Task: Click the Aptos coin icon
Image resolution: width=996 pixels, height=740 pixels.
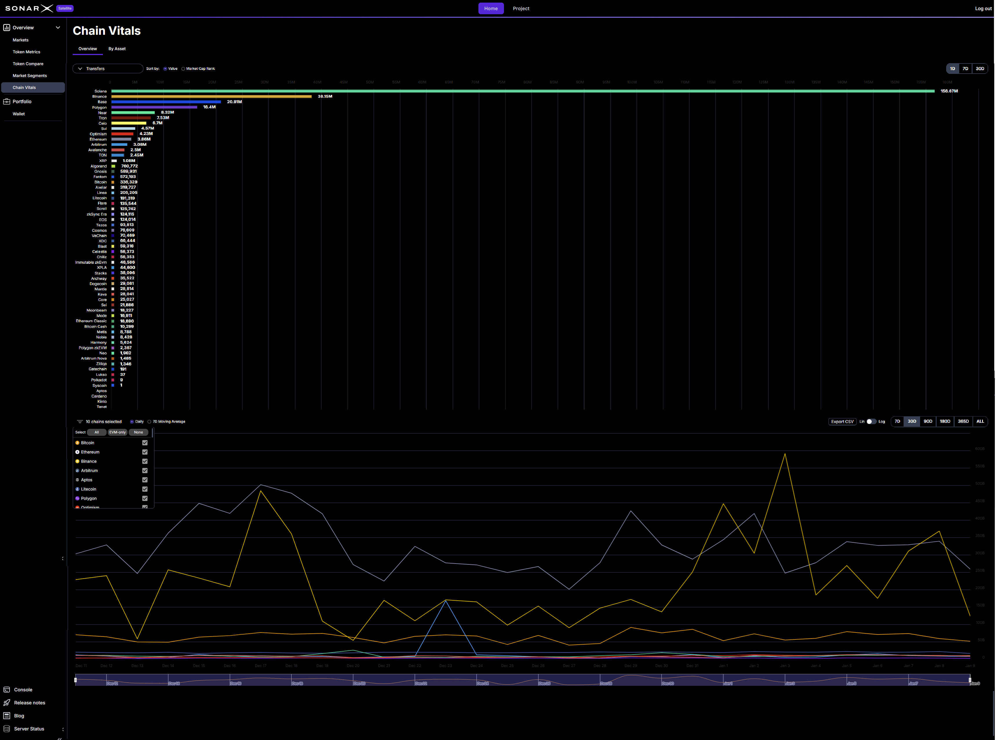Action: (77, 480)
